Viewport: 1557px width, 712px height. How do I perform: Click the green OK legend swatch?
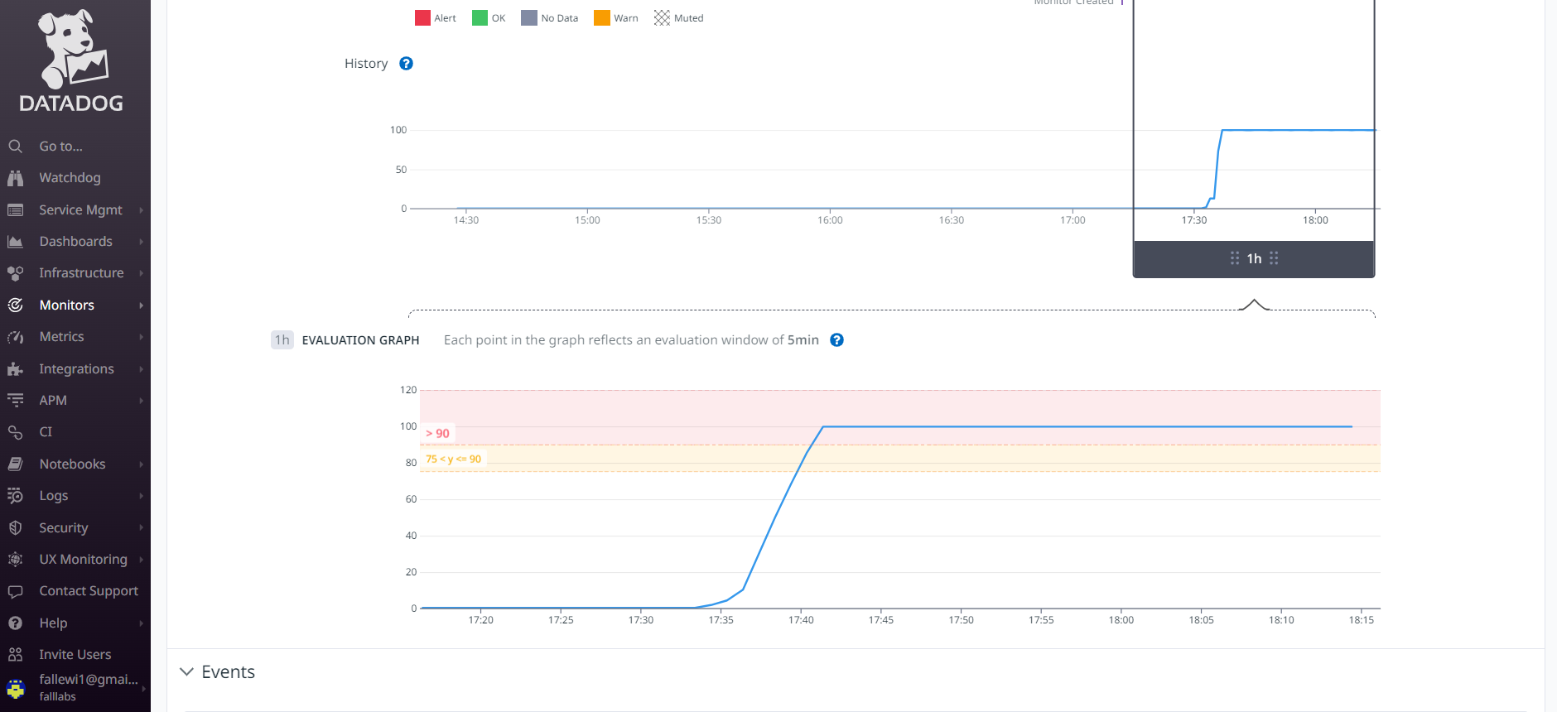pos(480,18)
